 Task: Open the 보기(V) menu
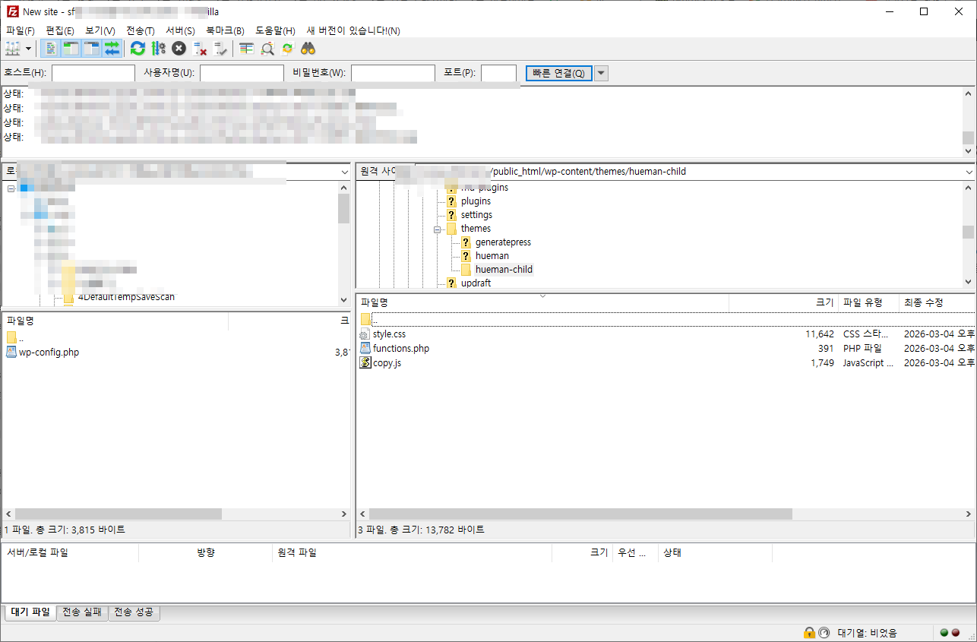point(100,30)
